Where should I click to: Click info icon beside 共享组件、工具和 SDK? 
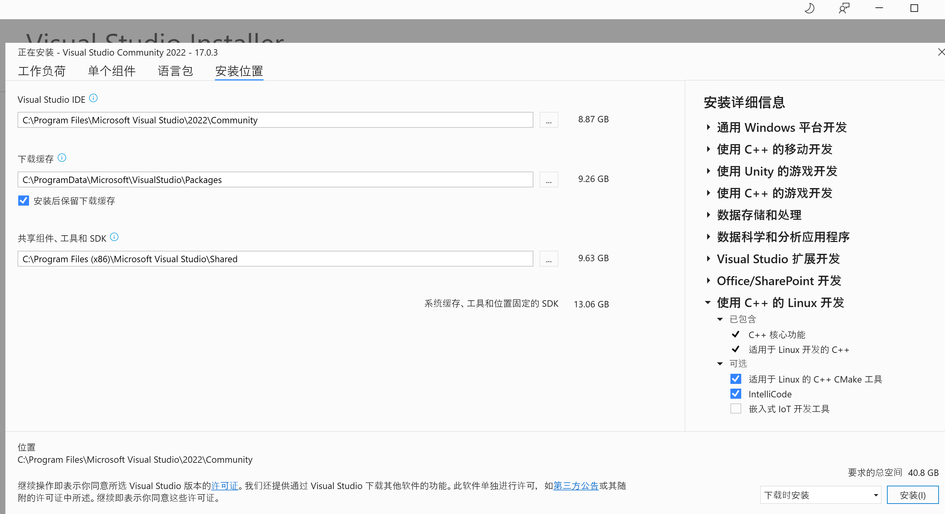(114, 237)
